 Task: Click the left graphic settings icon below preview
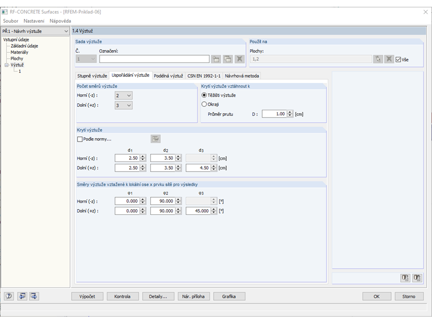[x=405, y=278]
